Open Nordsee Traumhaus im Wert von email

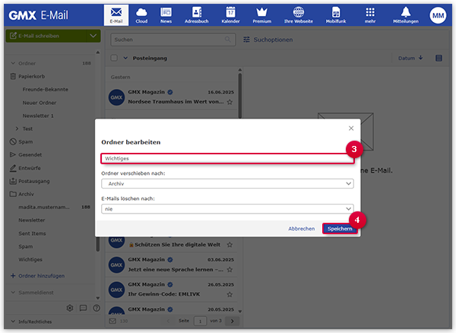click(172, 97)
